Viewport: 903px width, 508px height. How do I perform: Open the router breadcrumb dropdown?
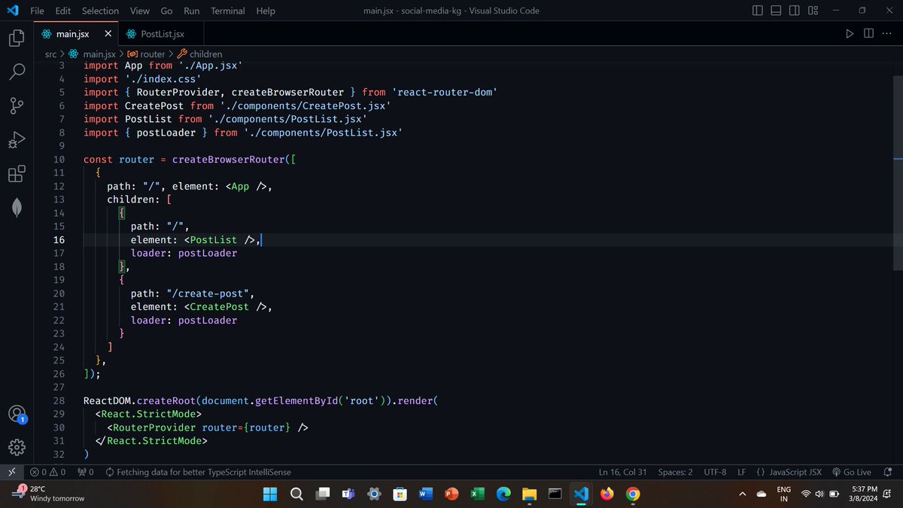pos(152,53)
